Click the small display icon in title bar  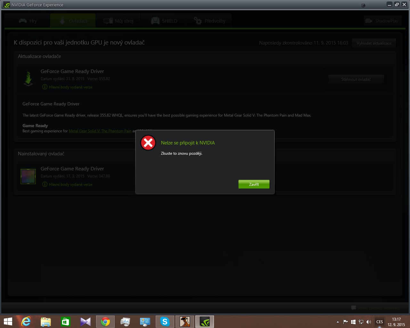[363, 5]
